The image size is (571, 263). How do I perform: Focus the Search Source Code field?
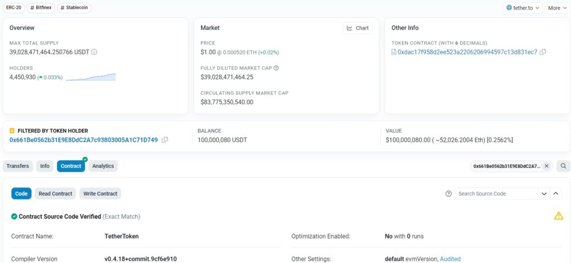496,193
